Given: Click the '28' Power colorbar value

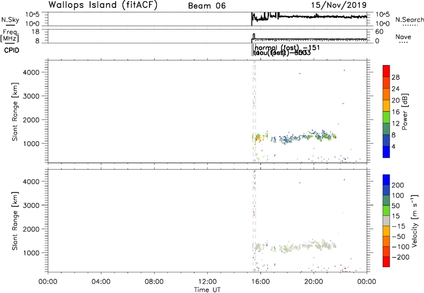Looking at the screenshot, I should pyautogui.click(x=395, y=77).
